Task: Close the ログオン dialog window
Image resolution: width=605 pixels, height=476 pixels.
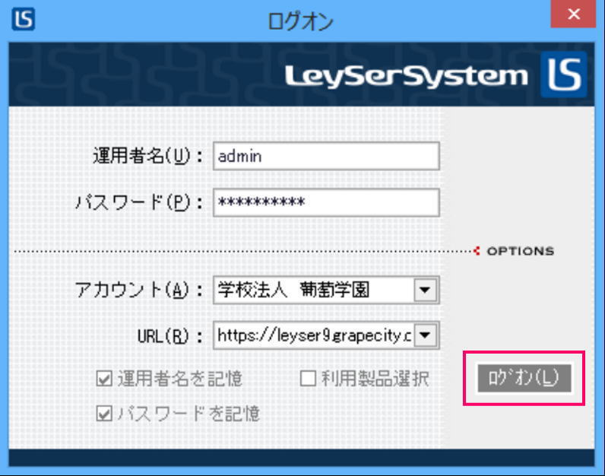Action: [573, 14]
